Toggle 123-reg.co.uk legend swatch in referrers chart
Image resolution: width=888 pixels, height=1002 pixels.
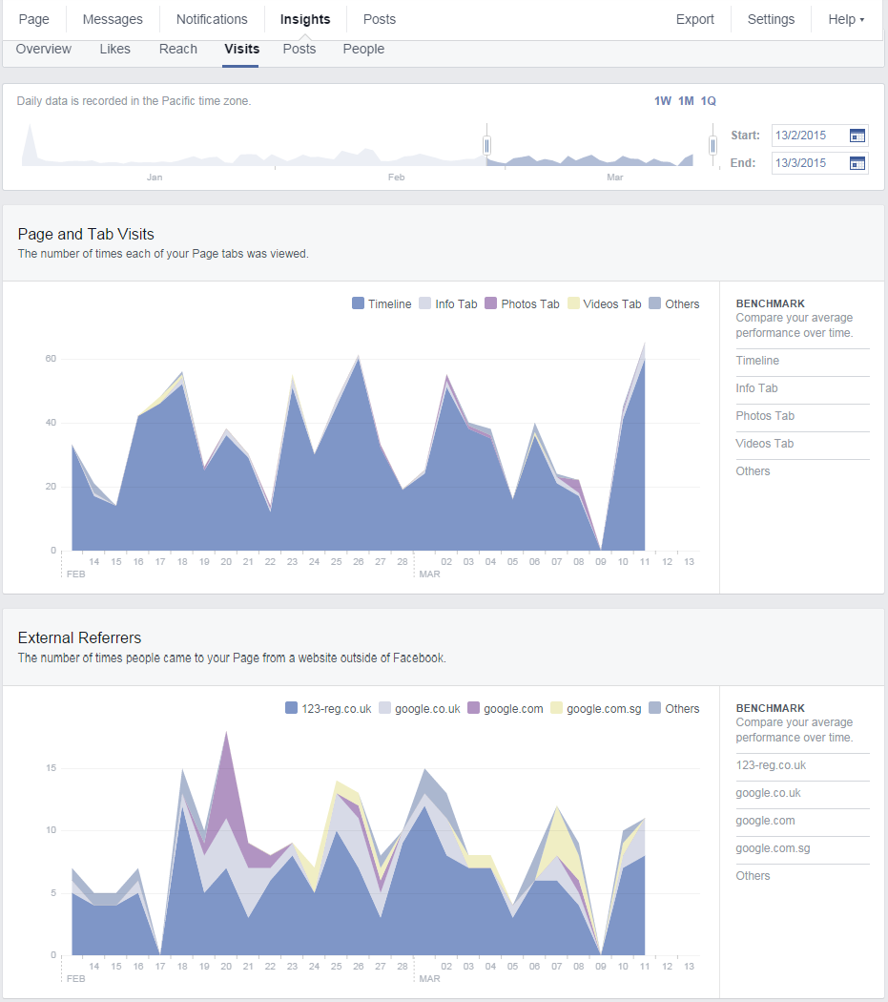tap(291, 708)
